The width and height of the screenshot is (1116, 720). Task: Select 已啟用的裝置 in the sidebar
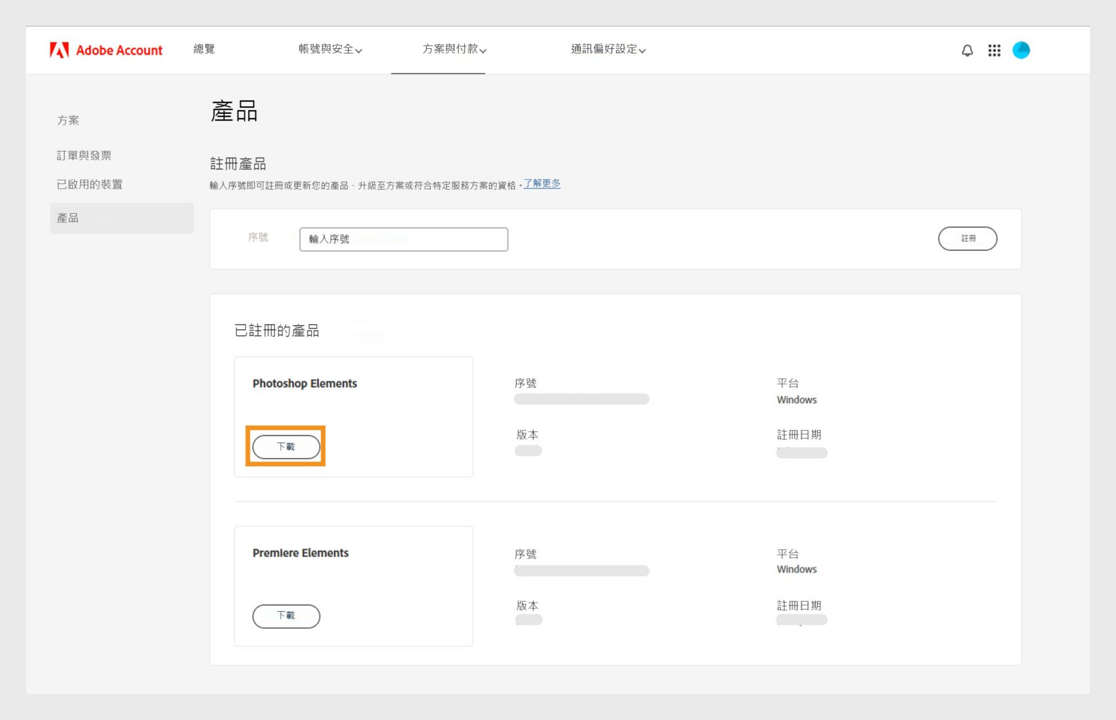pos(90,184)
